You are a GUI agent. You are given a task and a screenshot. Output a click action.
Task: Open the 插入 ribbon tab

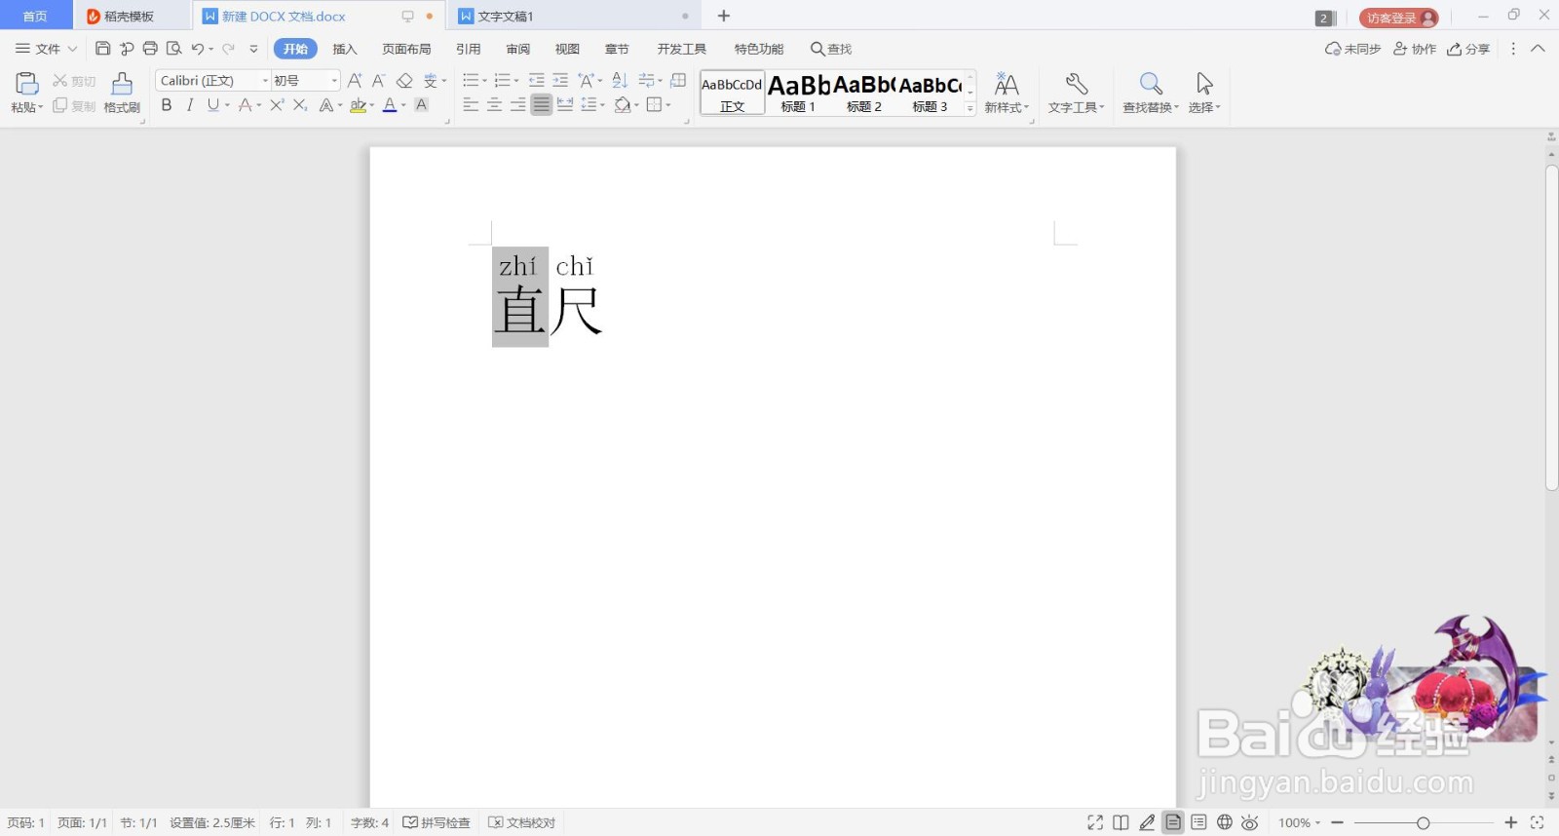pos(345,49)
